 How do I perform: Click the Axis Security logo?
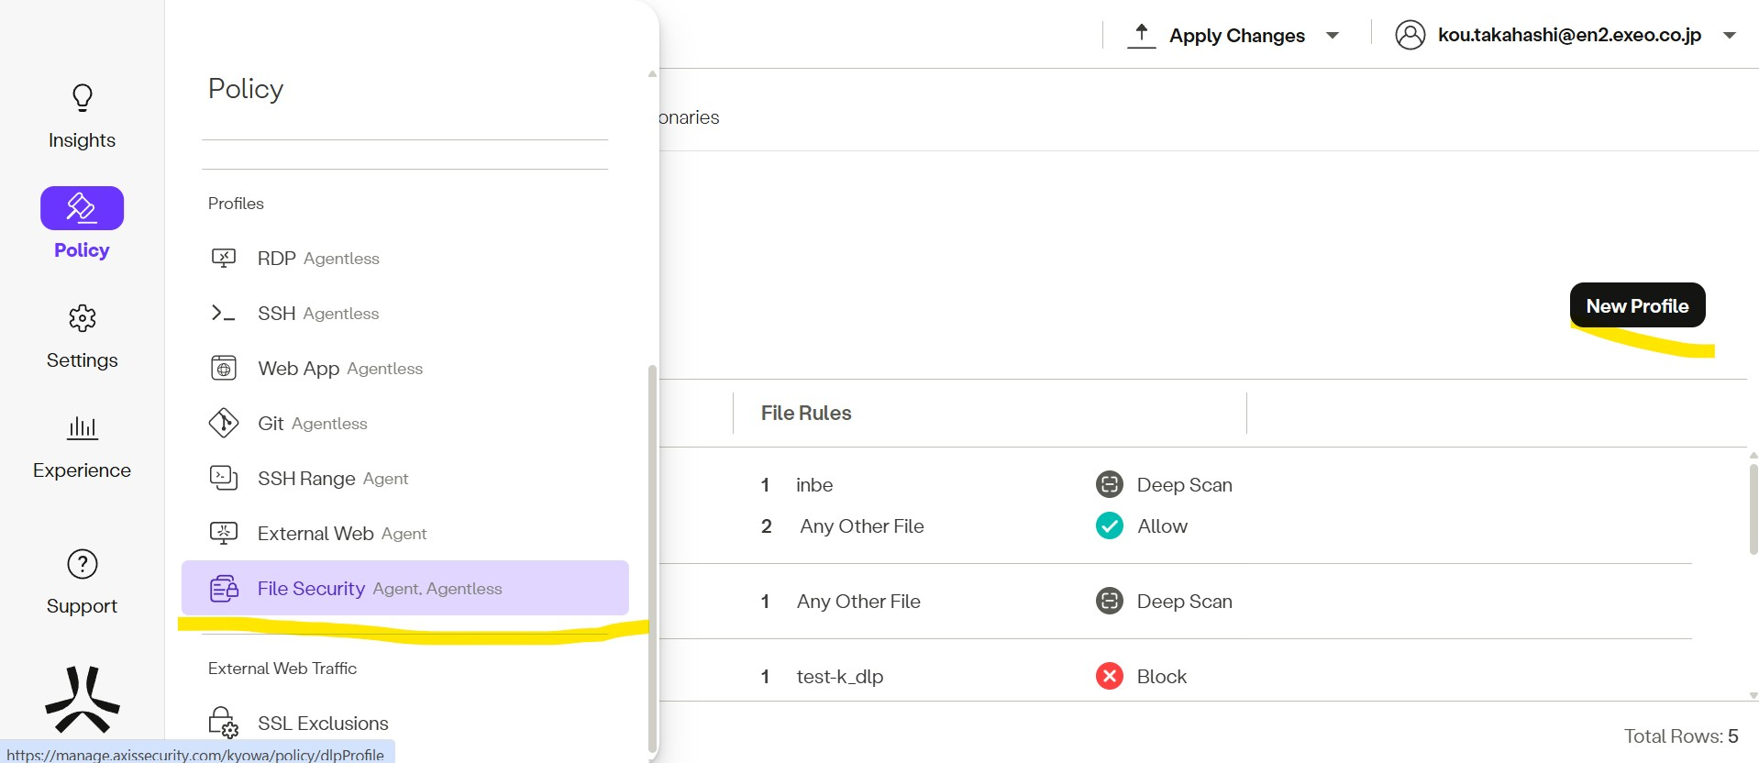click(82, 700)
